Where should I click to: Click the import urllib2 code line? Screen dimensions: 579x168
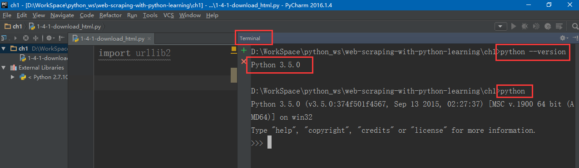point(134,53)
